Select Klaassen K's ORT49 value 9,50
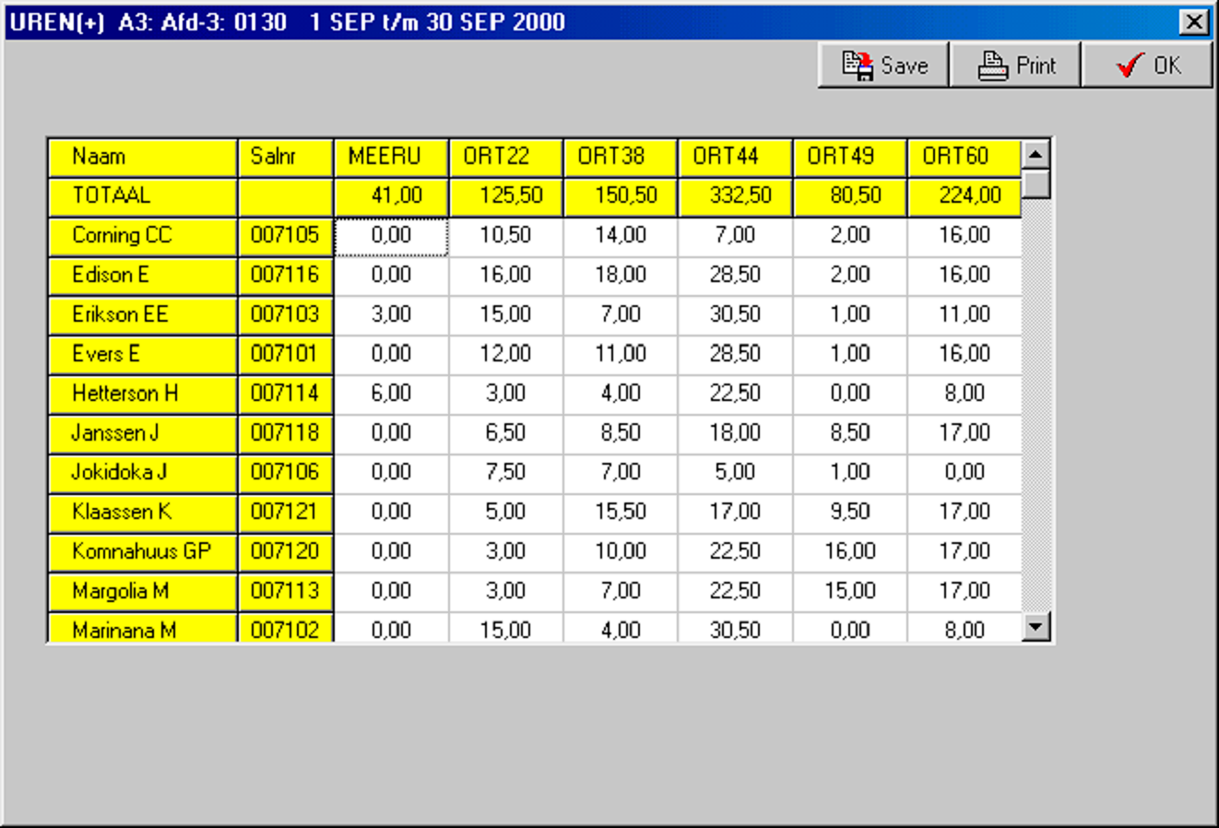The width and height of the screenshot is (1219, 828). tap(849, 513)
